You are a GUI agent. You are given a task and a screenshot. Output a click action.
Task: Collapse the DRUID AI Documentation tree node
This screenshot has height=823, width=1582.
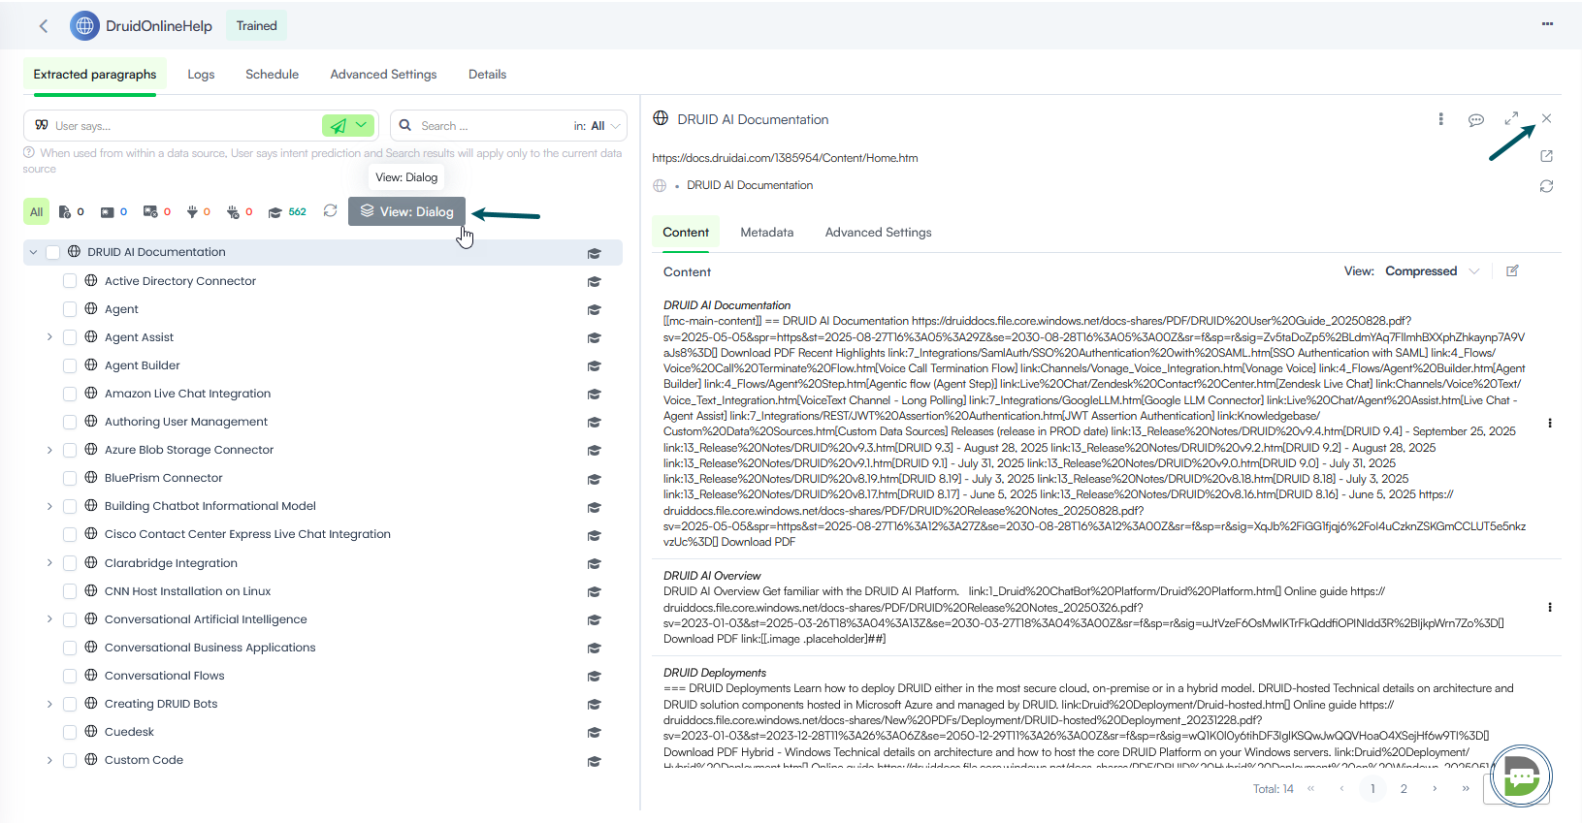tap(33, 252)
